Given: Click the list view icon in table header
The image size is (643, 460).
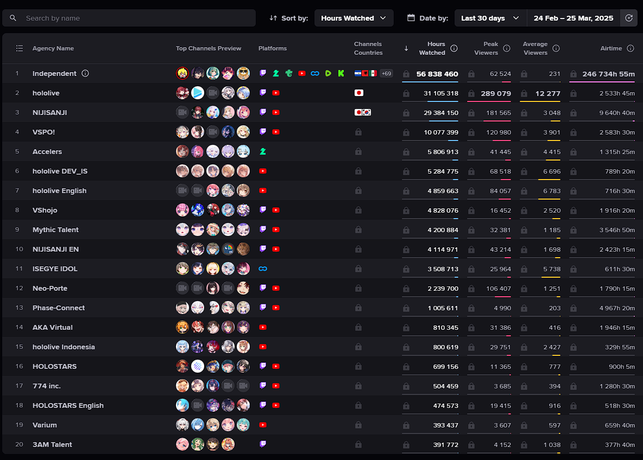Looking at the screenshot, I should tap(19, 48).
